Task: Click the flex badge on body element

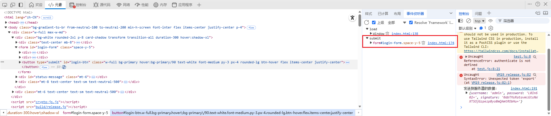Action: point(251,28)
